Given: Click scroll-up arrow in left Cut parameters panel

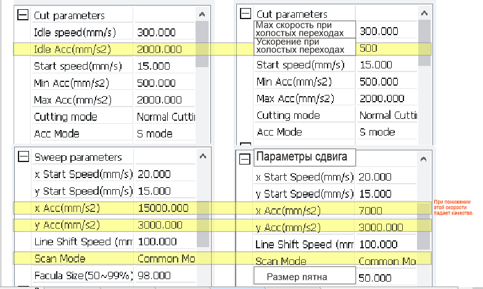Looking at the screenshot, I should (202, 13).
